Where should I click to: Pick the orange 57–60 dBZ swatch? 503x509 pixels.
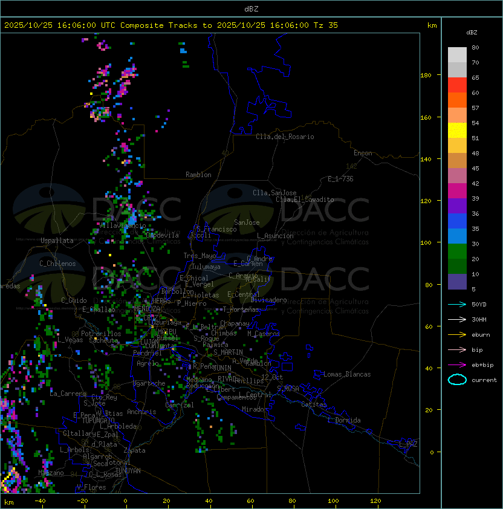[x=457, y=100]
